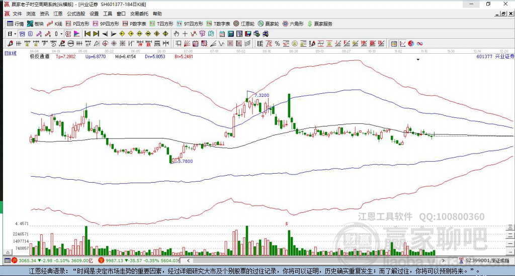Viewport: 515px width, 276px height.
Task: Select the hand pan tool
Action: 177,34
